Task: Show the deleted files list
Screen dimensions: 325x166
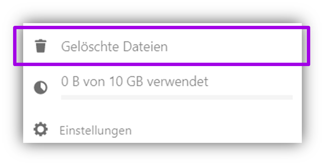Action: coord(114,47)
